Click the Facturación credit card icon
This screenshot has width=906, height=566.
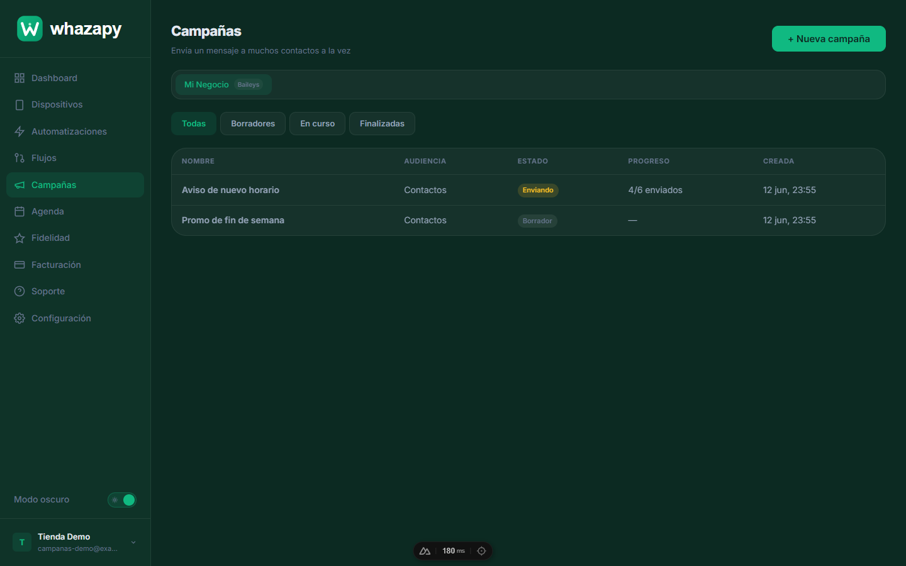pos(20,265)
